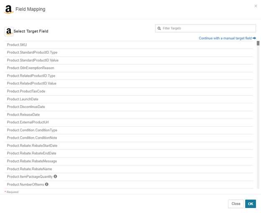Focus the Filter Targets search field
The width and height of the screenshot is (261, 213).
[205, 28]
